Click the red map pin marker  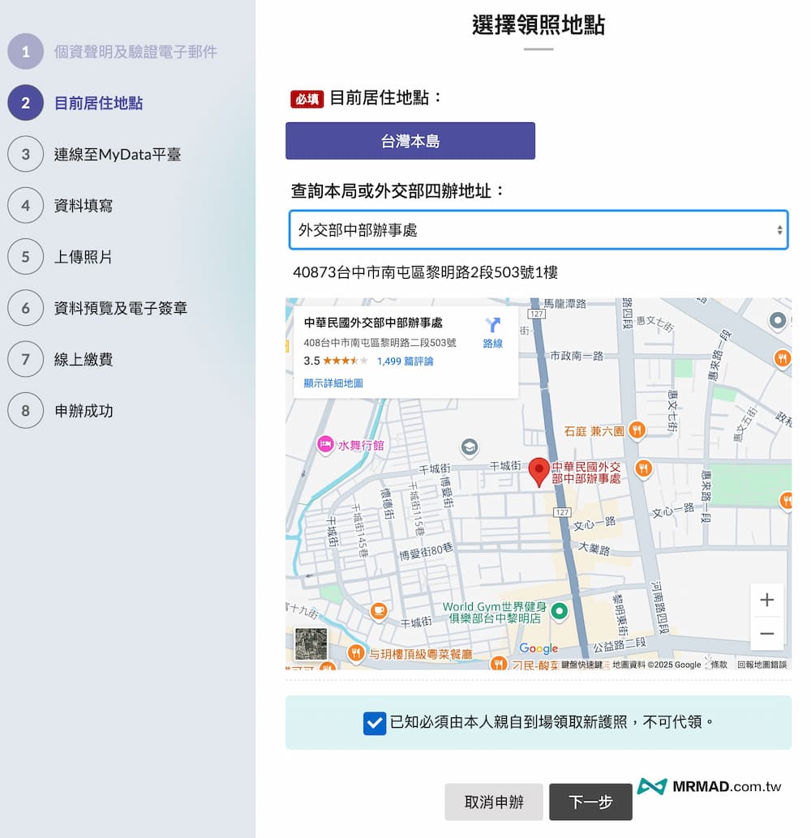click(539, 471)
